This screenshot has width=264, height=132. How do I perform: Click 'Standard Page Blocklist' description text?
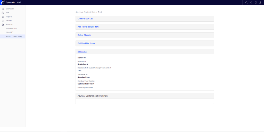pyautogui.click(x=86, y=81)
